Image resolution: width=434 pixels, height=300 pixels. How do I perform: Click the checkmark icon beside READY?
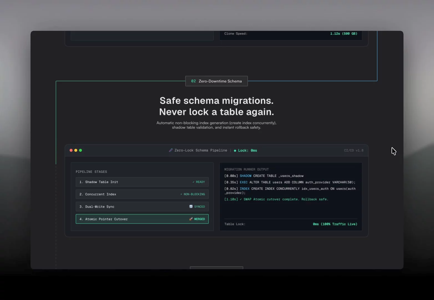[x=193, y=182]
